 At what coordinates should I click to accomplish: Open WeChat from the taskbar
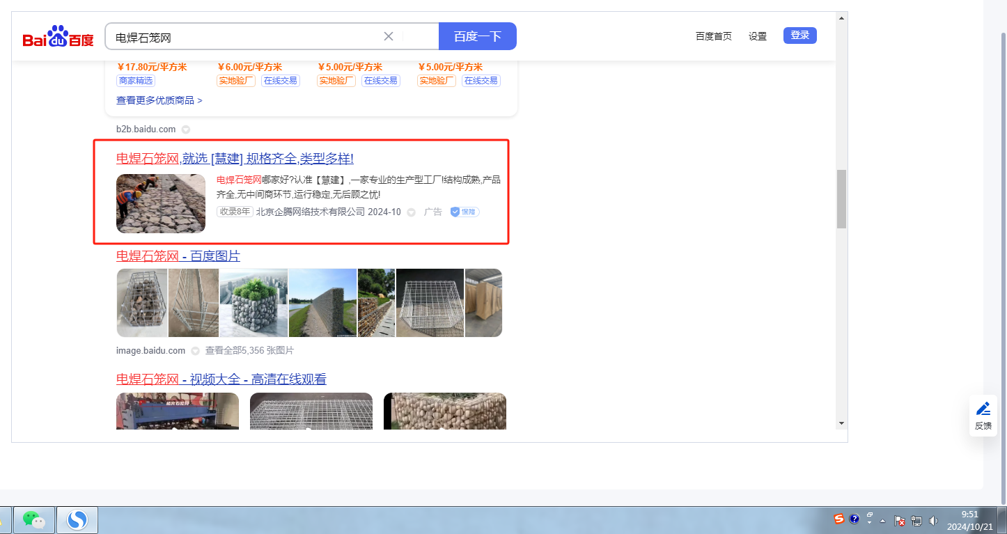tap(33, 519)
